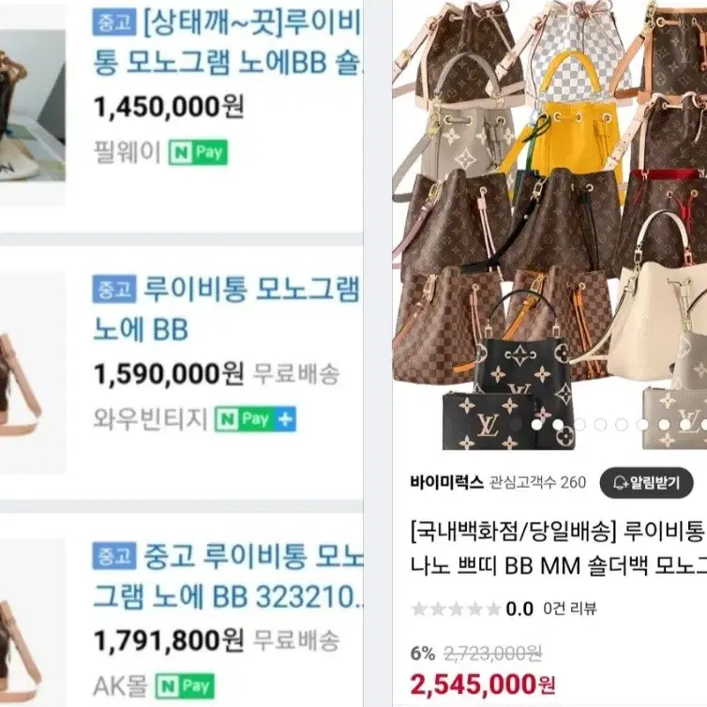Image resolution: width=707 pixels, height=707 pixels.
Task: Click the 국내백화점/당일배송 루이비통 product title
Action: tap(558, 549)
